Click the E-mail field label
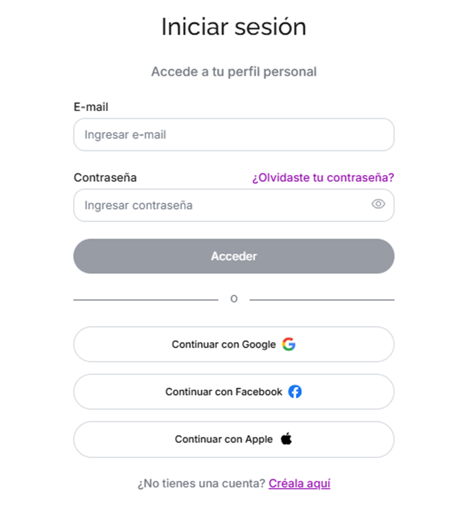This screenshot has width=467, height=524. pos(91,107)
